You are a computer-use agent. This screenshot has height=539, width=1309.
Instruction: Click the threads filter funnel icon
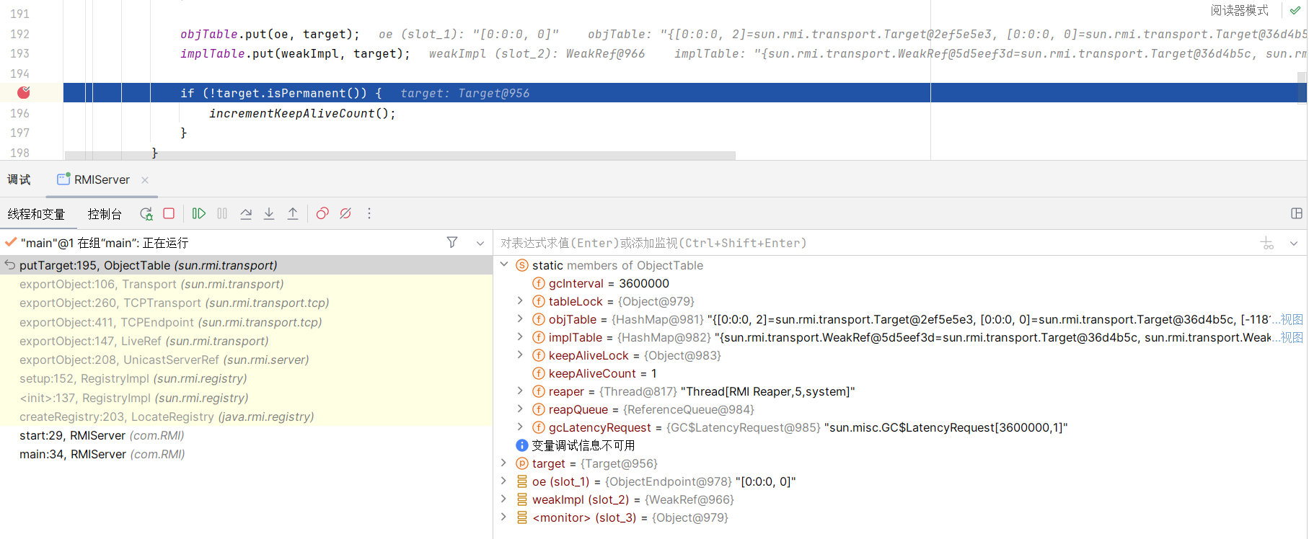pyautogui.click(x=452, y=242)
